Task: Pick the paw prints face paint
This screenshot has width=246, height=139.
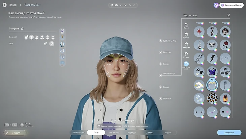Action: (x=199, y=71)
